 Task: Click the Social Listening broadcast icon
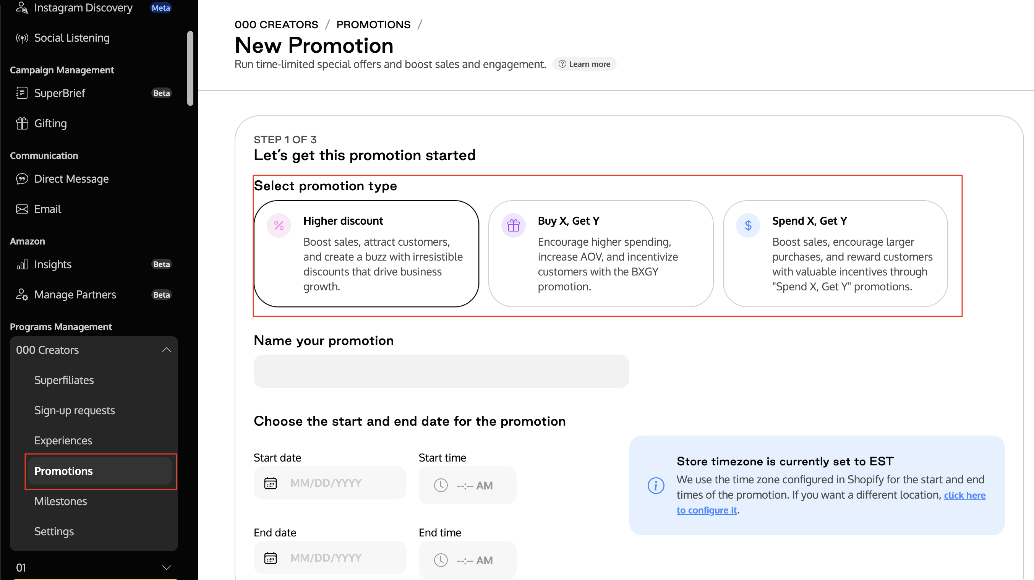22,38
